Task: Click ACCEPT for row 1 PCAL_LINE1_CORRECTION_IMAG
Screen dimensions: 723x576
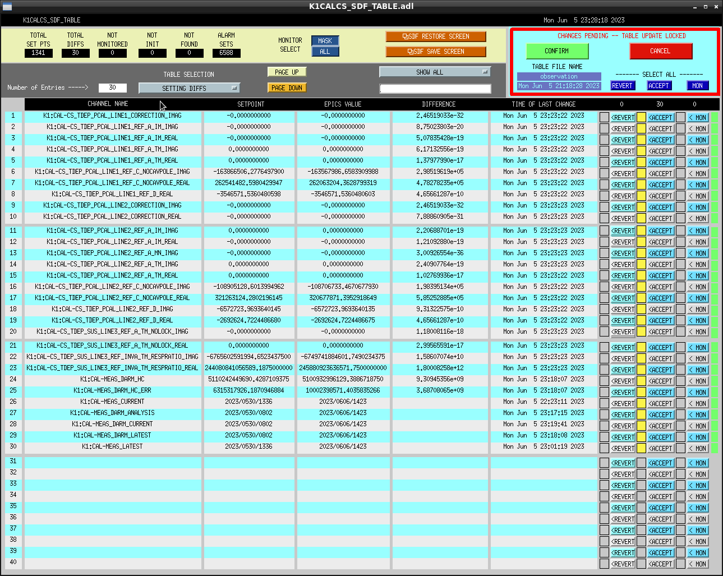Action: (661, 118)
